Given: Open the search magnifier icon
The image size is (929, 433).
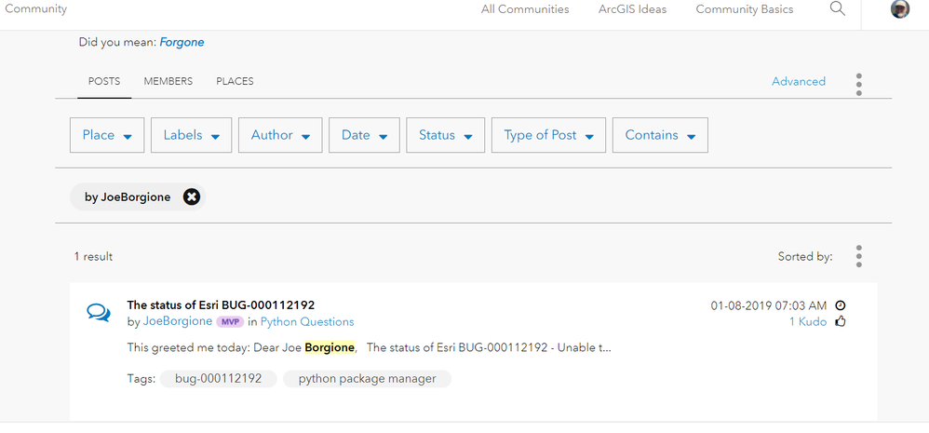Looking at the screenshot, I should tap(837, 9).
